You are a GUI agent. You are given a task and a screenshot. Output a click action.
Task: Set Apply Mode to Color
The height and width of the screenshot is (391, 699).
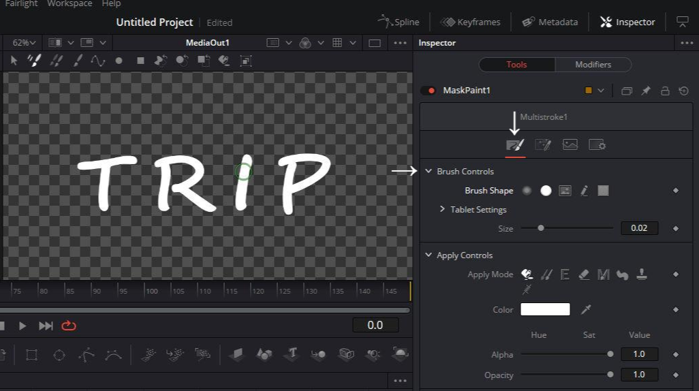[x=527, y=275]
